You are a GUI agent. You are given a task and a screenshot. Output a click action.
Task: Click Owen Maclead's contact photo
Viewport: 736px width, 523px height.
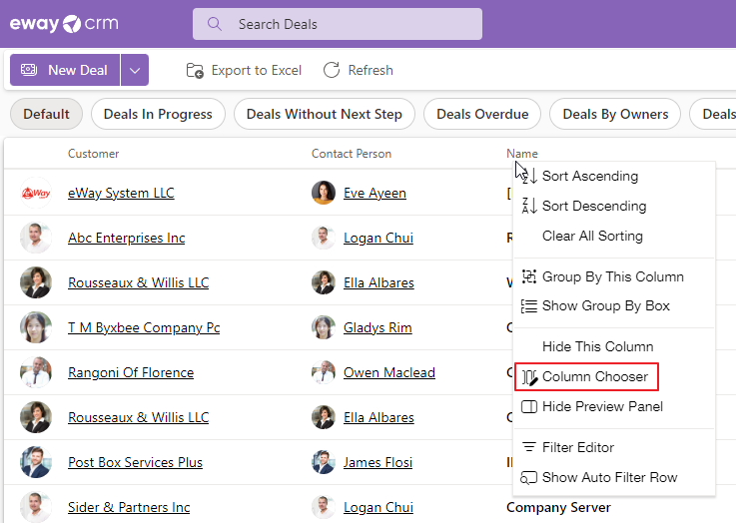tap(324, 372)
